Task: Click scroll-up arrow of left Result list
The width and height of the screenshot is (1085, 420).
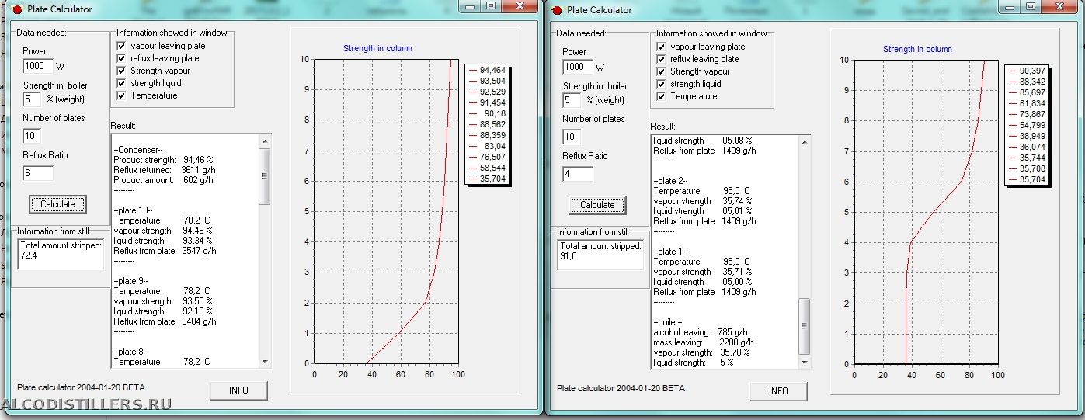Action: coord(265,141)
